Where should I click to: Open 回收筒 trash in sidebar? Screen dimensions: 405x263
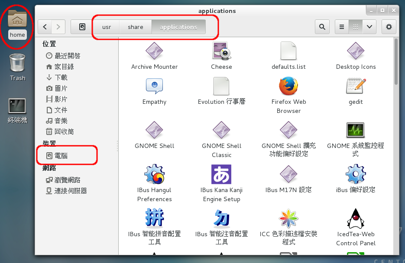point(60,132)
